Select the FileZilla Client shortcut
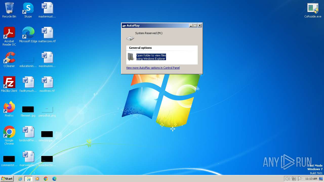 [9, 84]
